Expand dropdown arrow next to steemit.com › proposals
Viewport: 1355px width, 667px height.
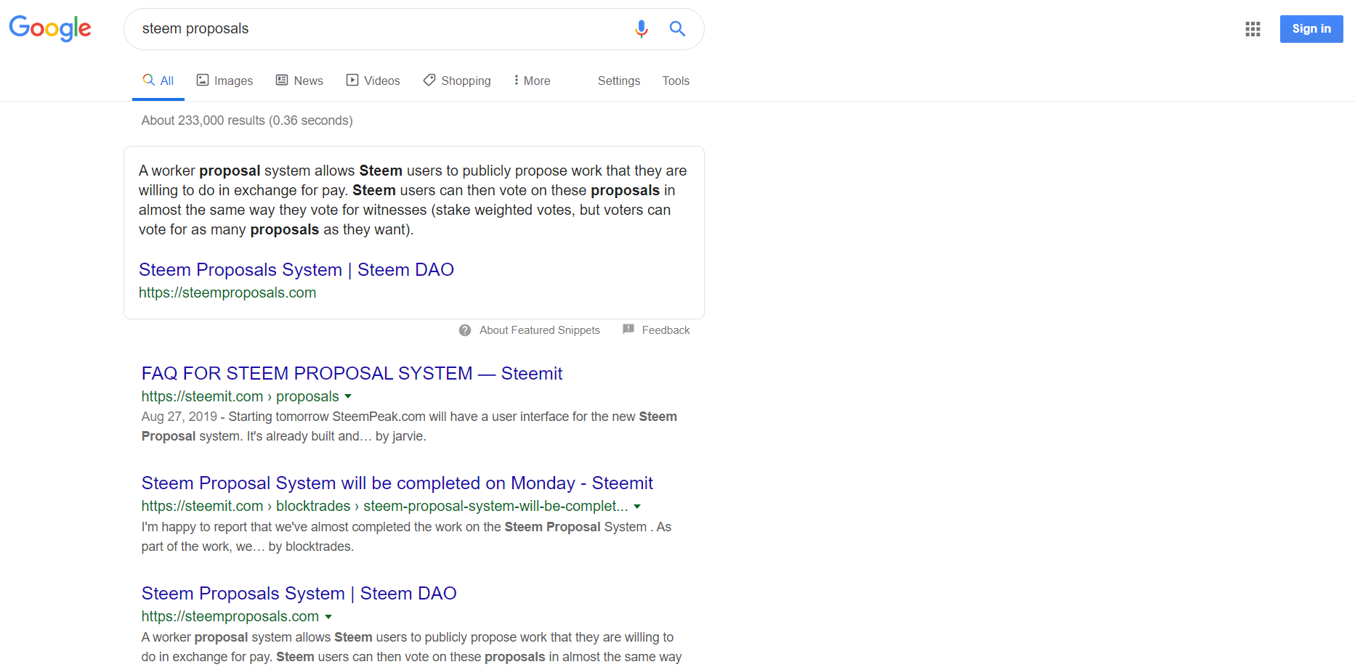pyautogui.click(x=348, y=396)
